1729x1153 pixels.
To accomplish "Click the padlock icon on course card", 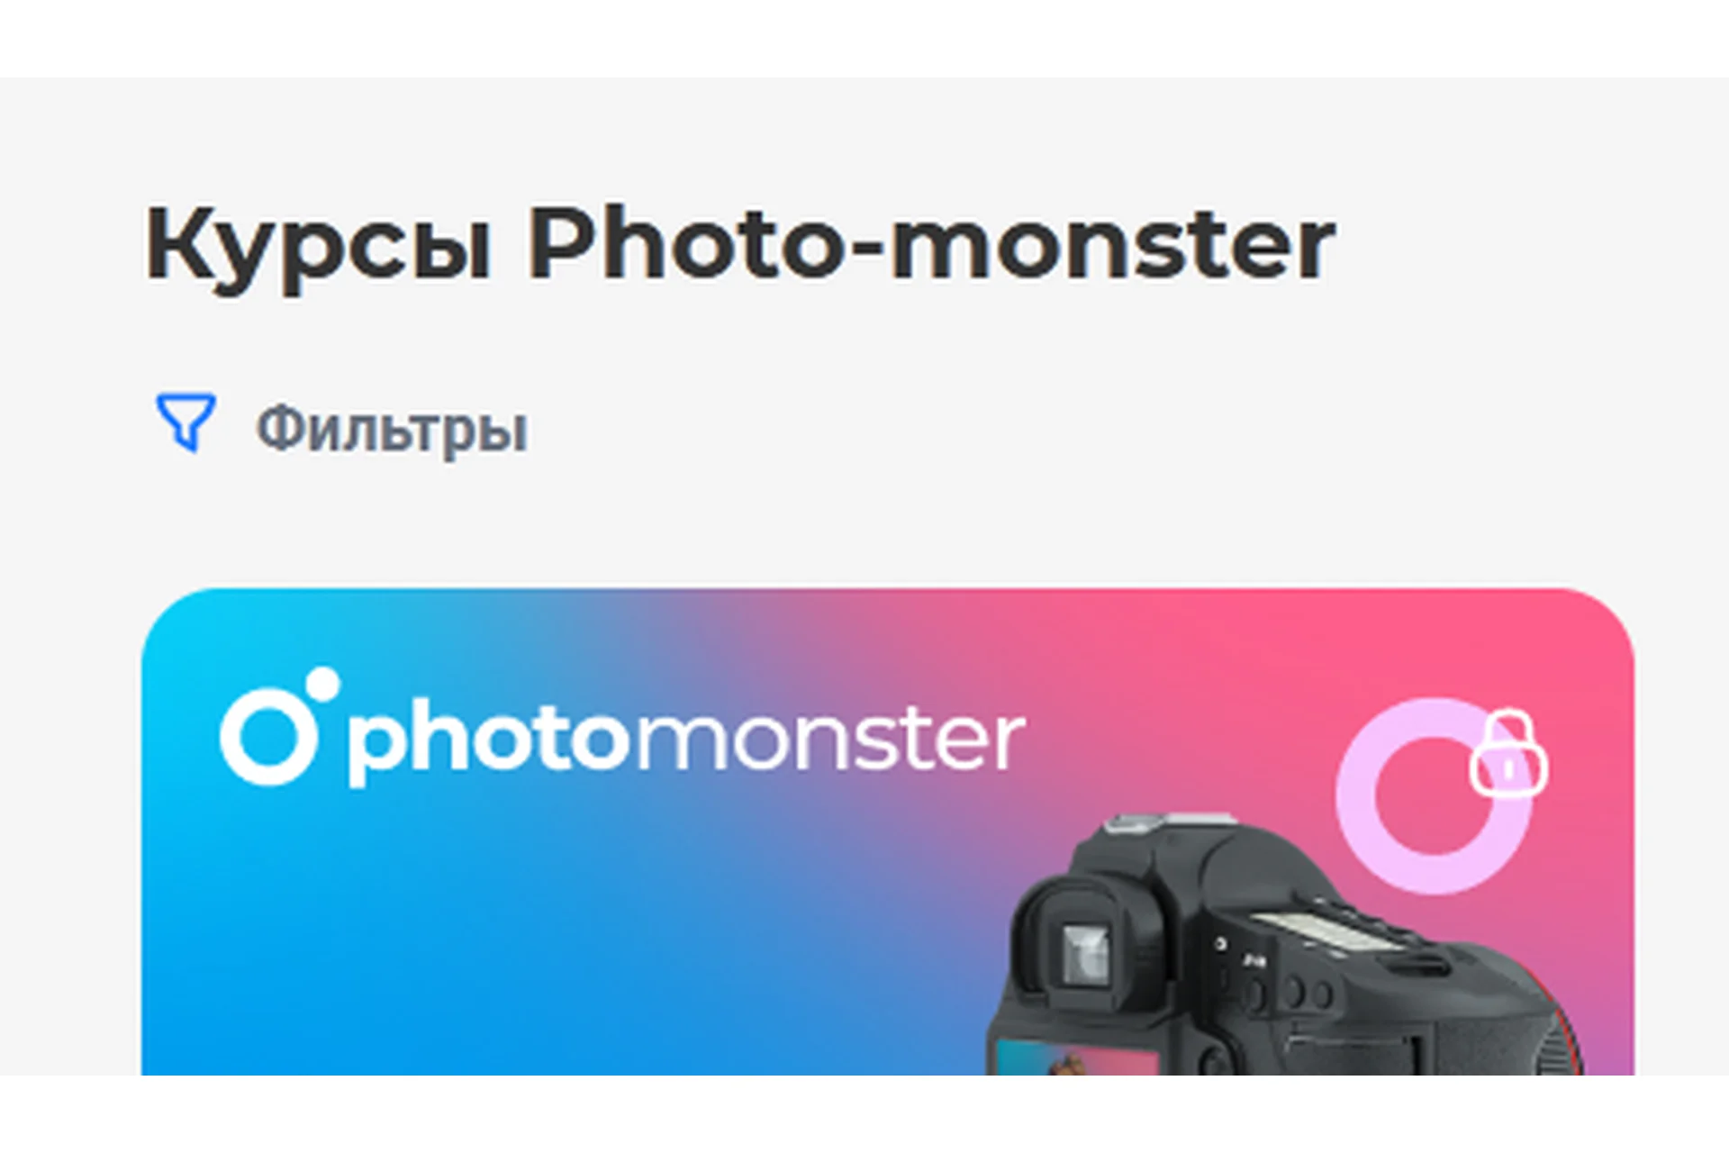I will pos(1508,754).
